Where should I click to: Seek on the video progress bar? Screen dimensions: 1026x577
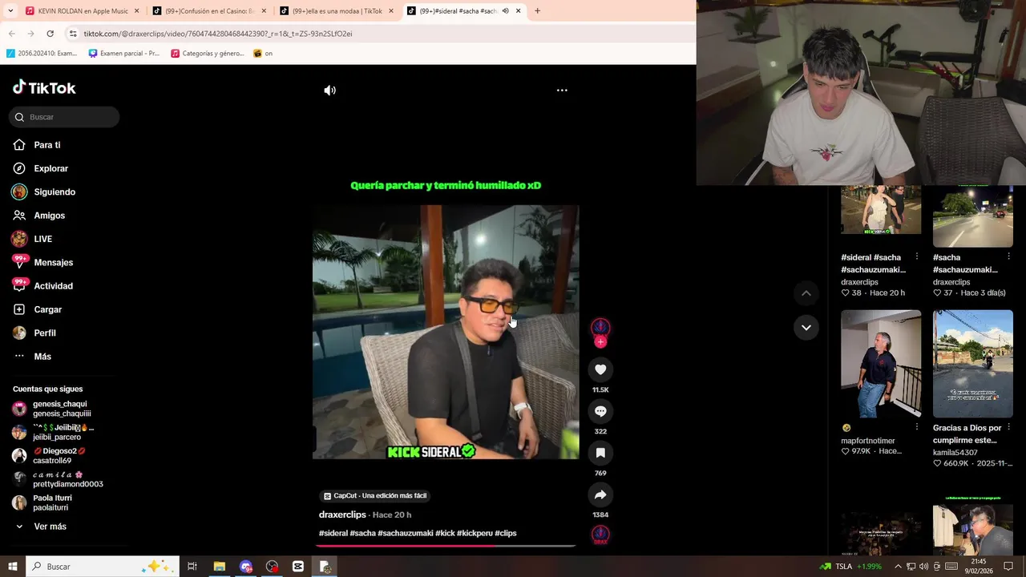coord(446,546)
